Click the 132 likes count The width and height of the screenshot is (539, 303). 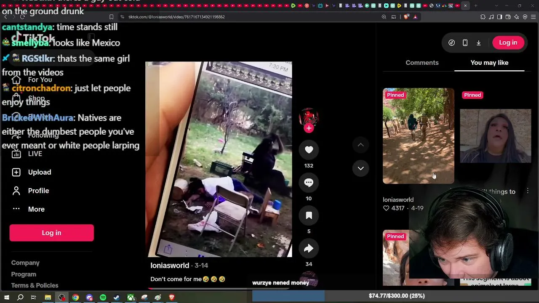(x=309, y=166)
